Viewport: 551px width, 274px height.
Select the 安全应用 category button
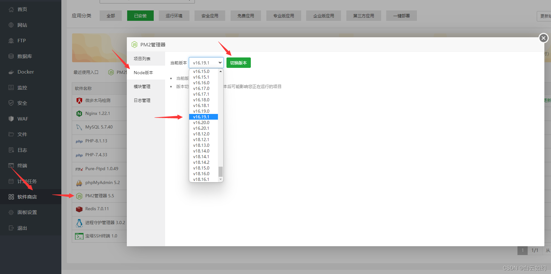pos(210,16)
